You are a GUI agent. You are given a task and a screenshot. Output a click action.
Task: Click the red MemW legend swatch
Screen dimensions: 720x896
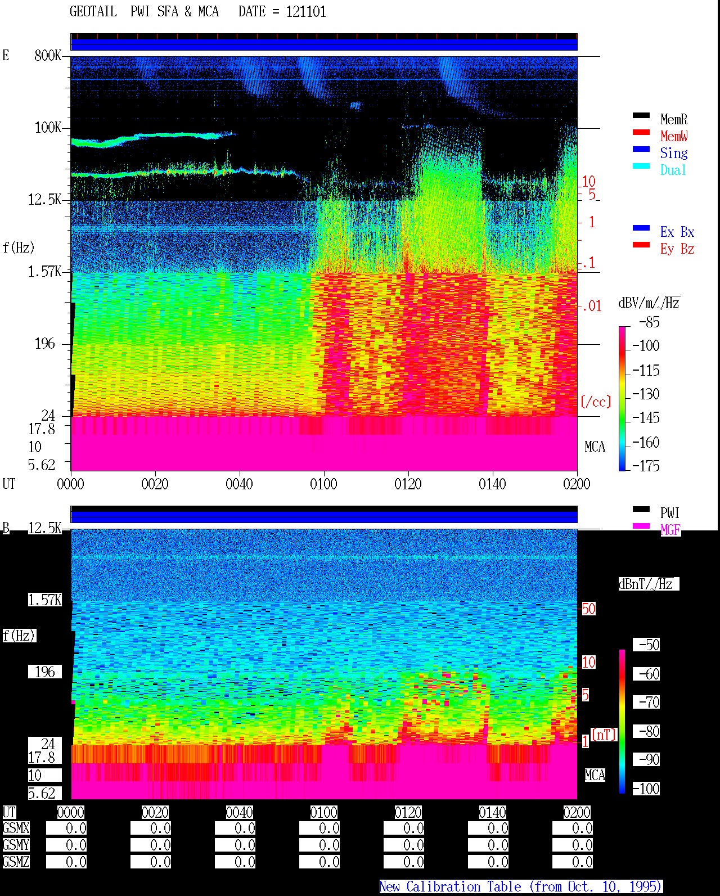coord(641,133)
